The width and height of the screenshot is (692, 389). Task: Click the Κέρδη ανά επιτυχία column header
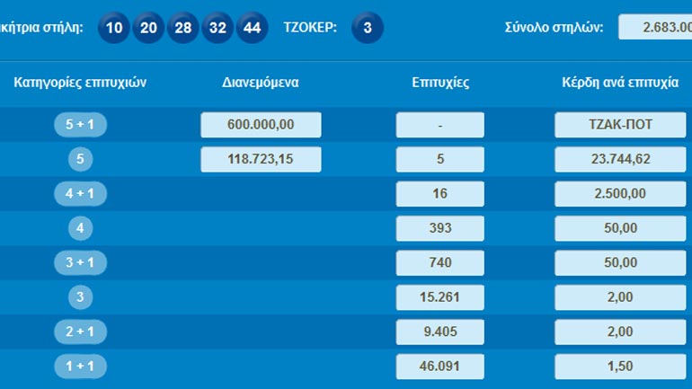coord(620,83)
